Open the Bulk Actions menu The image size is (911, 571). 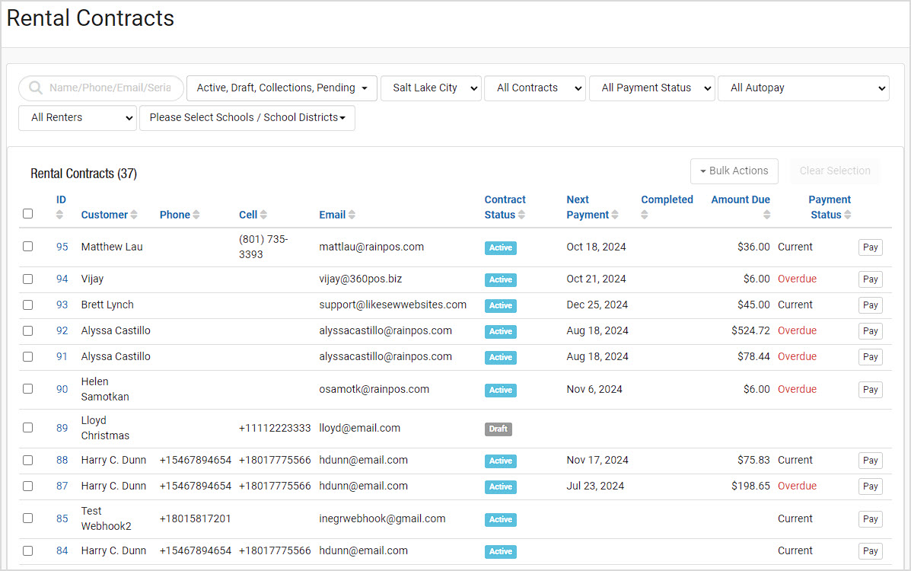(734, 171)
